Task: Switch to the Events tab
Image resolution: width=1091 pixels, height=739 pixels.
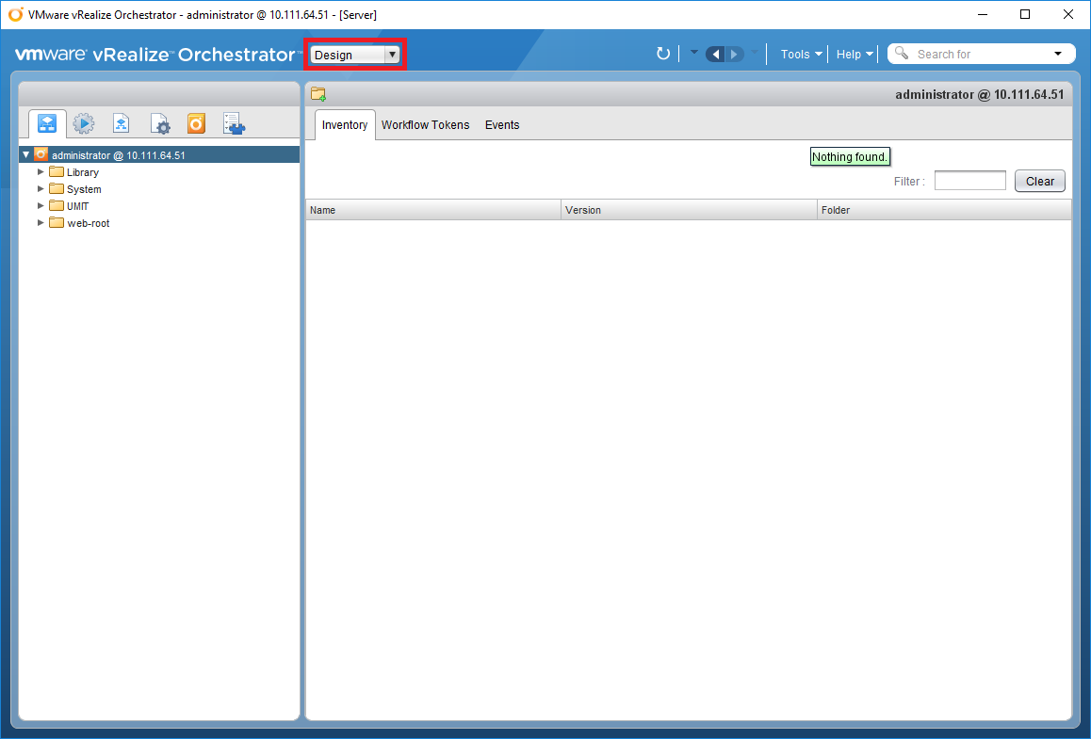Action: click(x=502, y=125)
